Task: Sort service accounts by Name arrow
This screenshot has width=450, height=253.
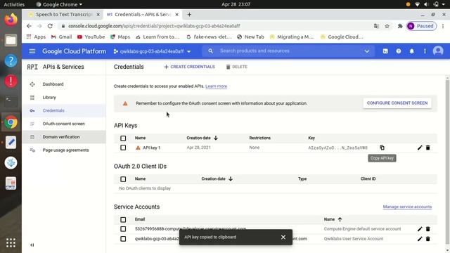Action: [340, 219]
